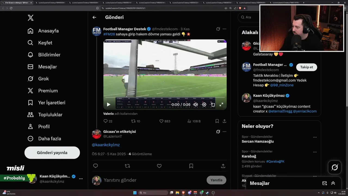Open Football Manager Destek profile avatar
This screenshot has width=348, height=196.
coord(97,31)
